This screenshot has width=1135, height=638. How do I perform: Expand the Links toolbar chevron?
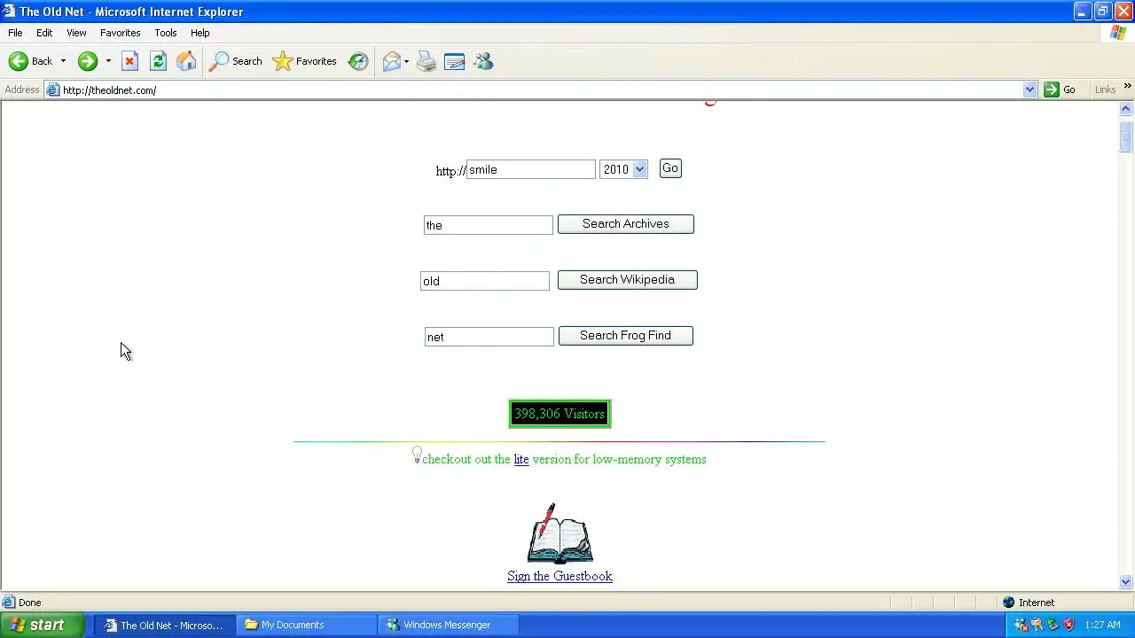tap(1127, 87)
